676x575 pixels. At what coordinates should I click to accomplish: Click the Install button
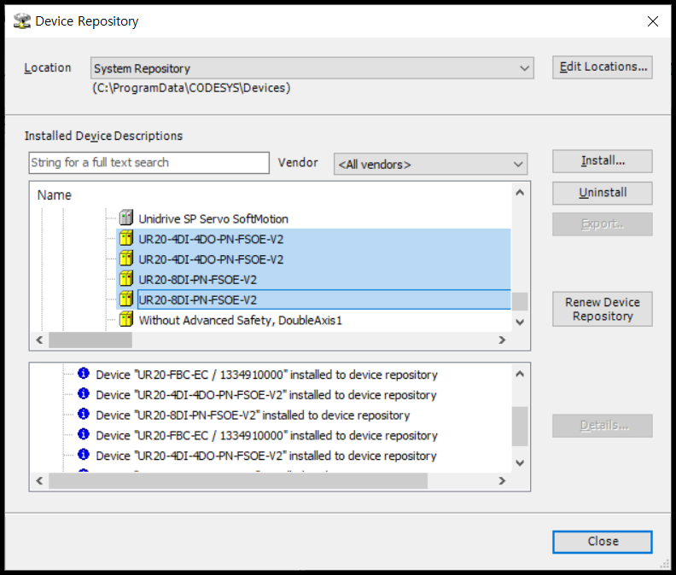pos(603,161)
